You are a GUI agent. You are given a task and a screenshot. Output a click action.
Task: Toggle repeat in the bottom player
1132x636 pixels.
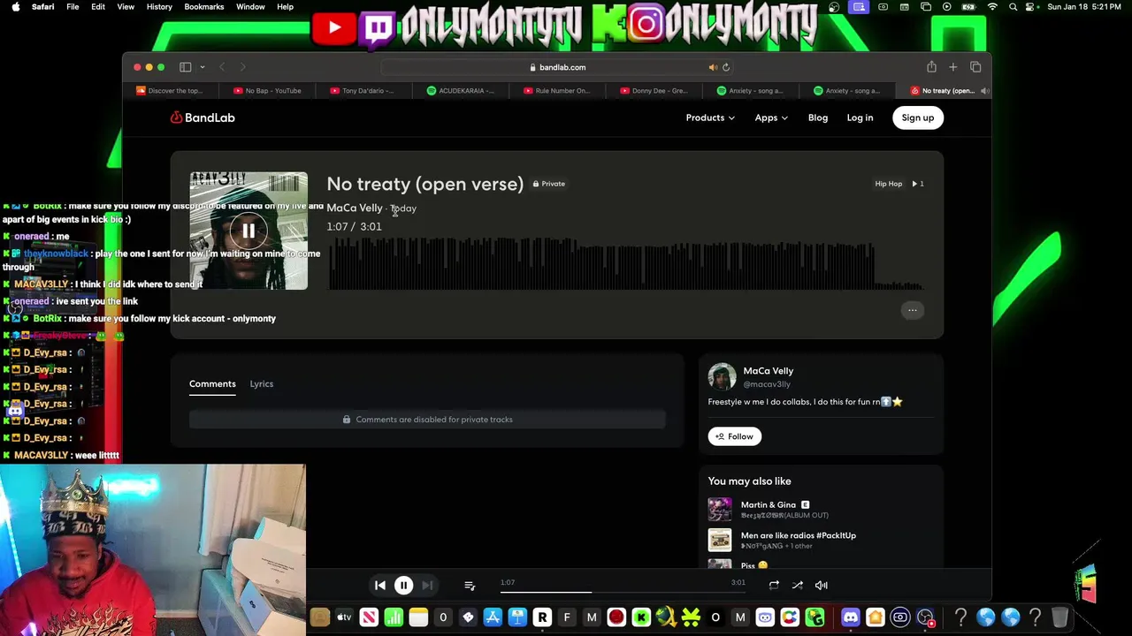point(774,585)
